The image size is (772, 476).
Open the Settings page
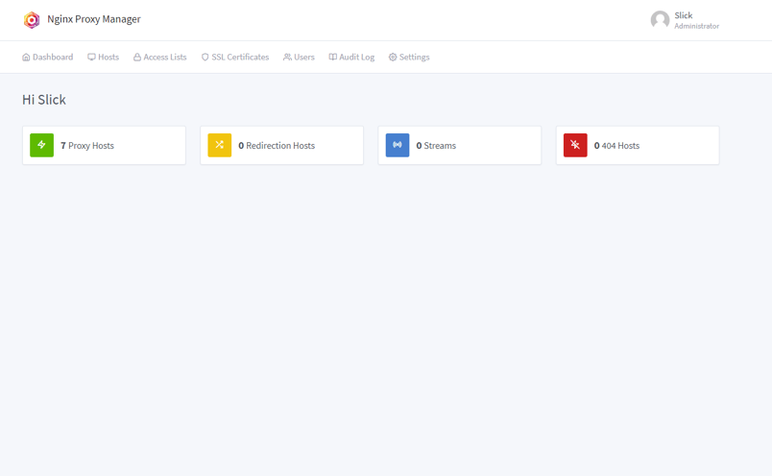409,57
